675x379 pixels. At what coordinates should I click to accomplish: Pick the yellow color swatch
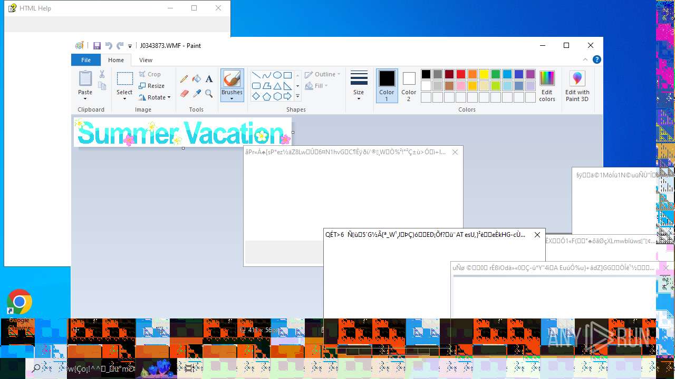point(484,74)
